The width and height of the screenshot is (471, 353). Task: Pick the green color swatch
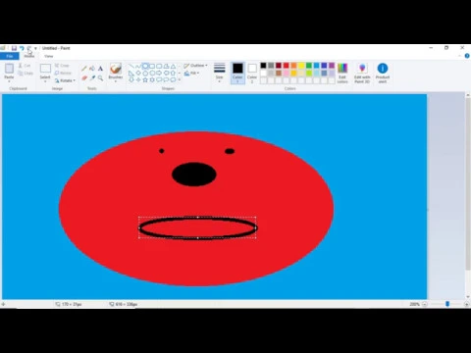click(x=309, y=66)
